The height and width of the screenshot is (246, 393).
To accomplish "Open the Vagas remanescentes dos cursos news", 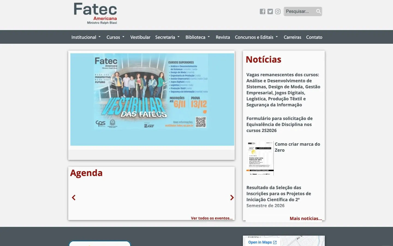I will coord(283,90).
